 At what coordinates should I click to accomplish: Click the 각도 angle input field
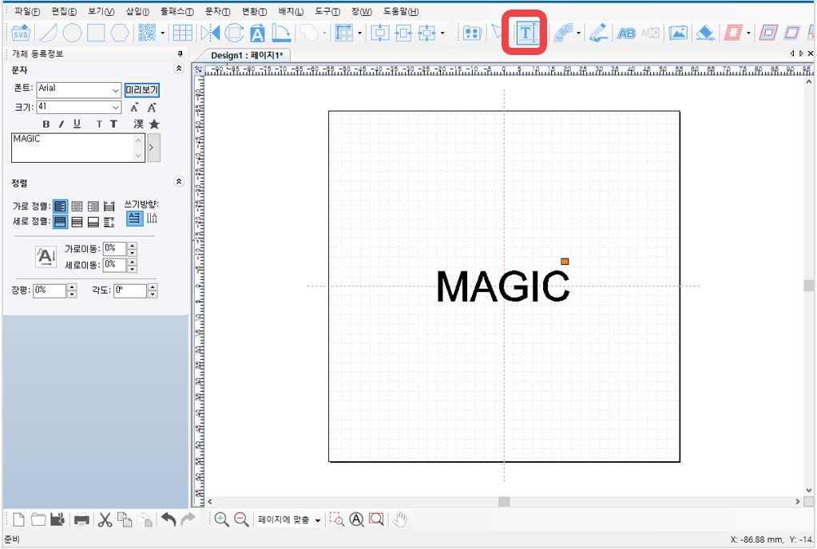130,290
